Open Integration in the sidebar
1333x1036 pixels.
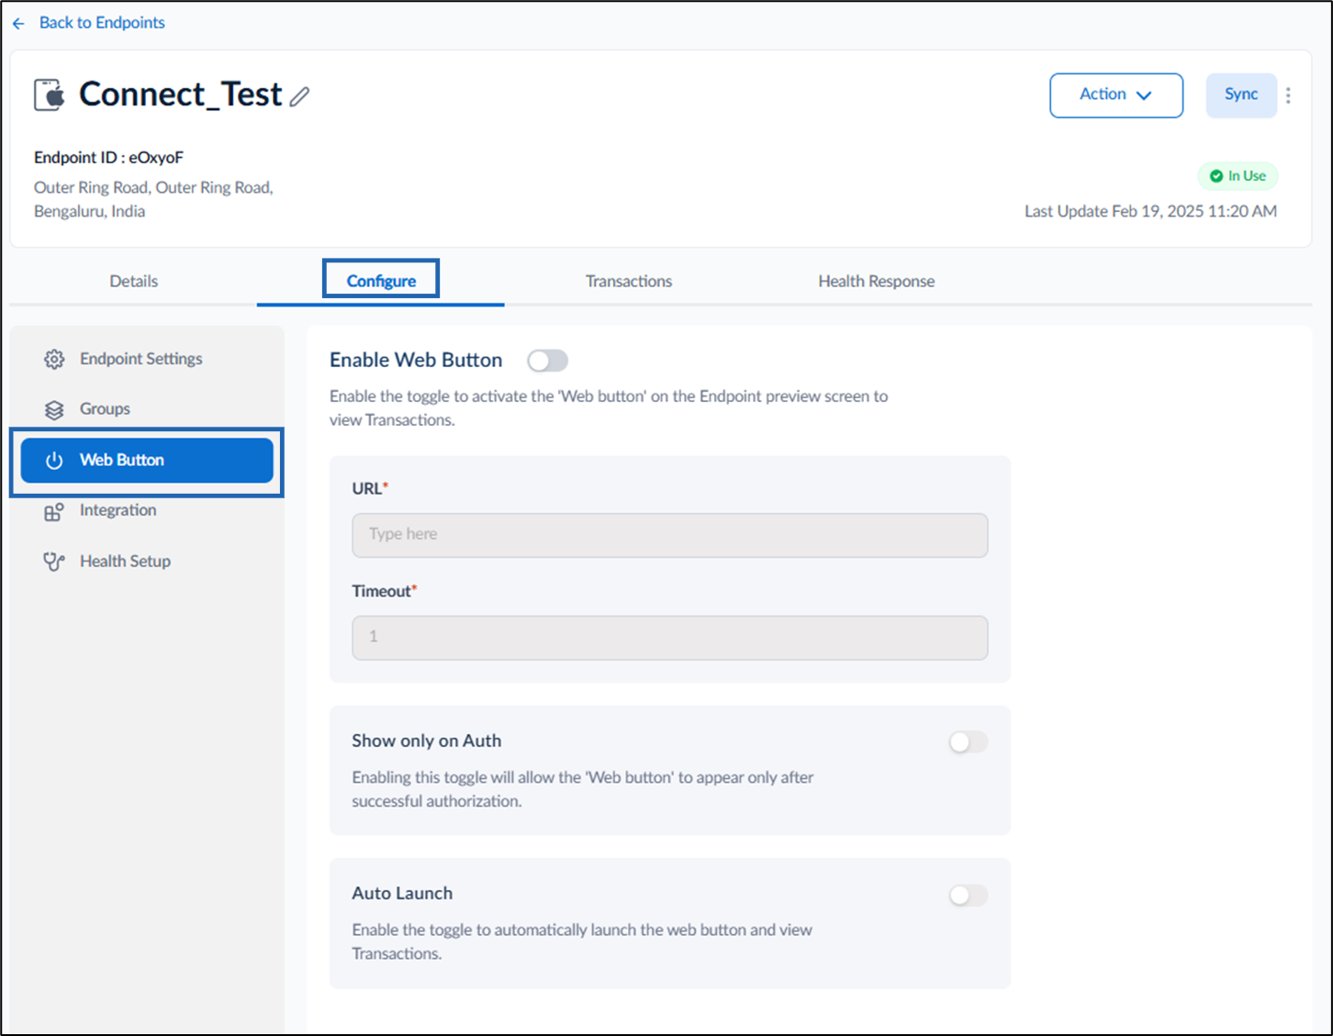147,511
